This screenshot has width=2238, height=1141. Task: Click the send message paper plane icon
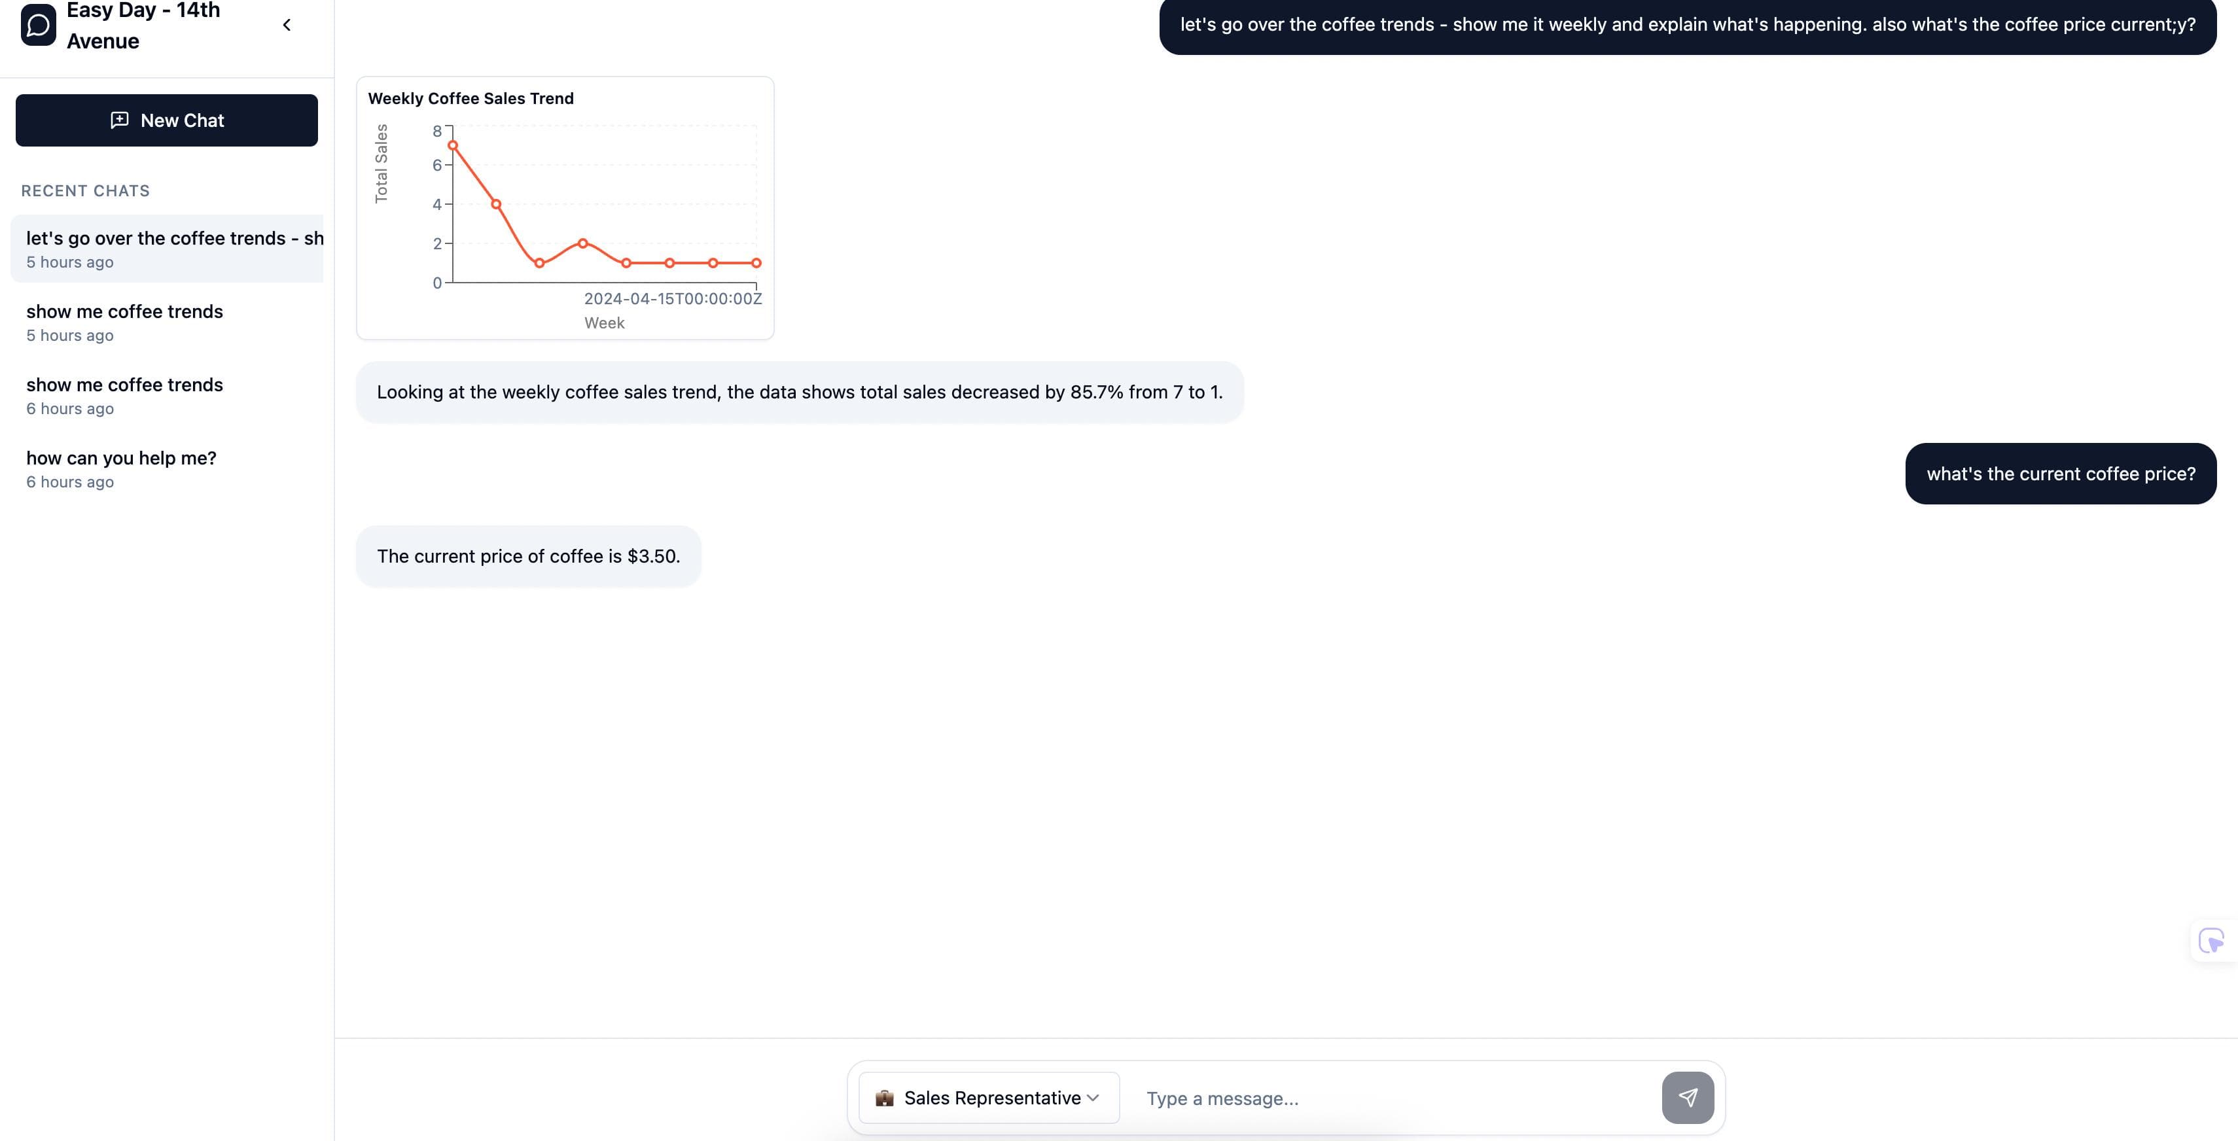click(1687, 1098)
